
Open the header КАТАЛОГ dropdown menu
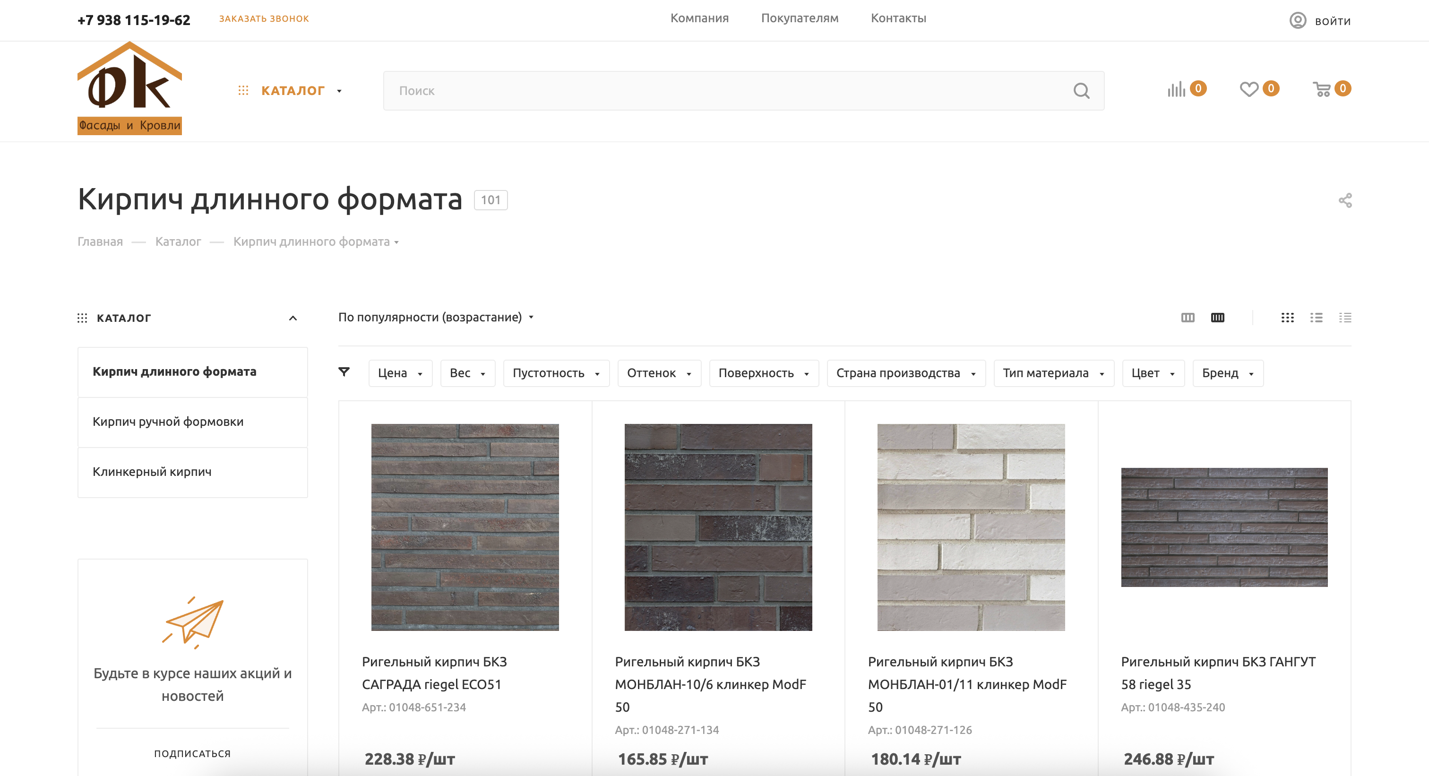[x=291, y=91]
